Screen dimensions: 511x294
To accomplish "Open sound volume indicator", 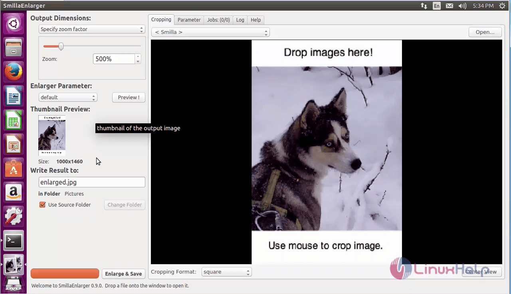I will click(462, 6).
